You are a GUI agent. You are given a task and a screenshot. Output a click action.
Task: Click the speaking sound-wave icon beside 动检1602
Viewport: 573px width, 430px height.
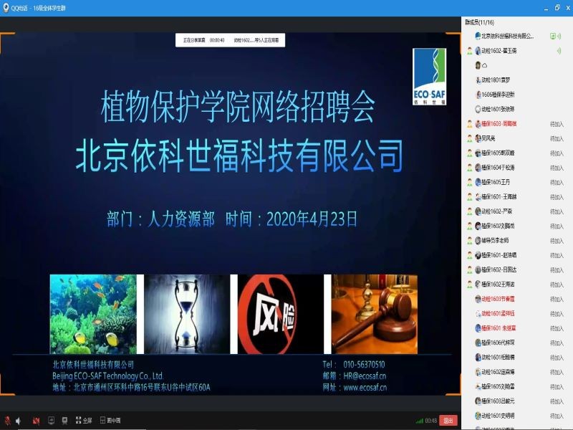tap(559, 50)
